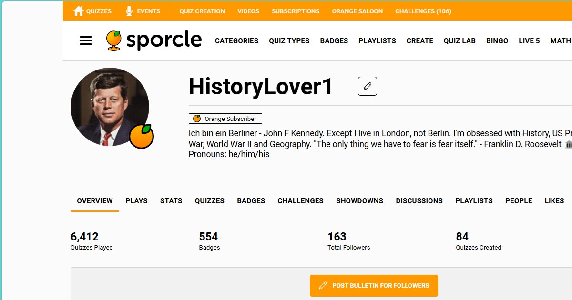Post Bulletin for Followers

coord(374,286)
